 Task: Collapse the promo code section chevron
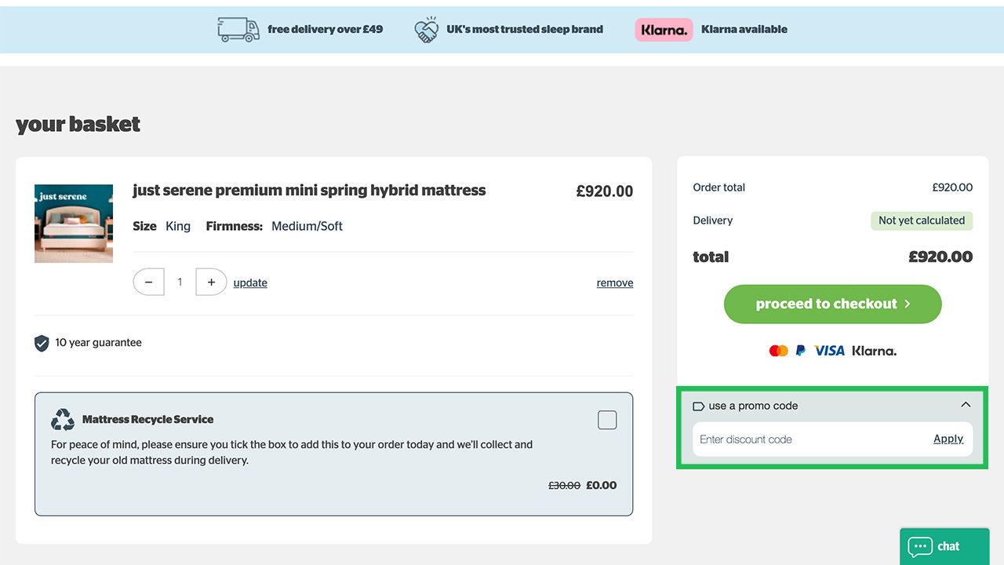[x=966, y=405]
